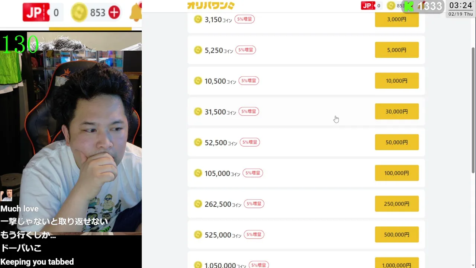Choose the 10,000円 purchase button
This screenshot has width=476, height=268.
(x=397, y=81)
